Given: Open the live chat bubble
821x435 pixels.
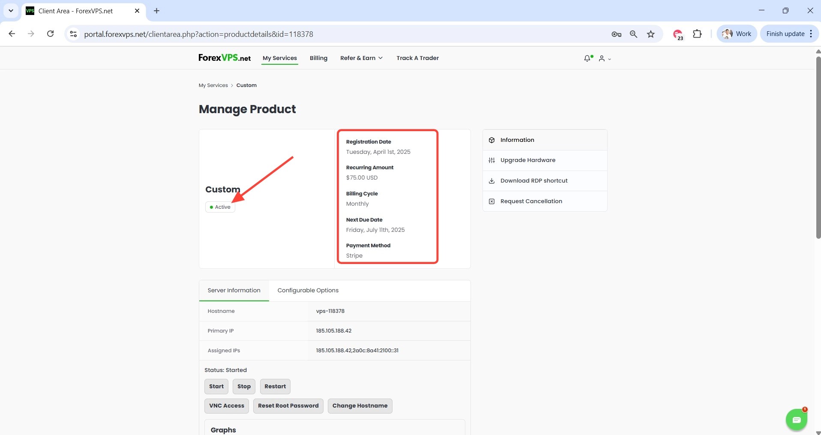Looking at the screenshot, I should pyautogui.click(x=796, y=420).
